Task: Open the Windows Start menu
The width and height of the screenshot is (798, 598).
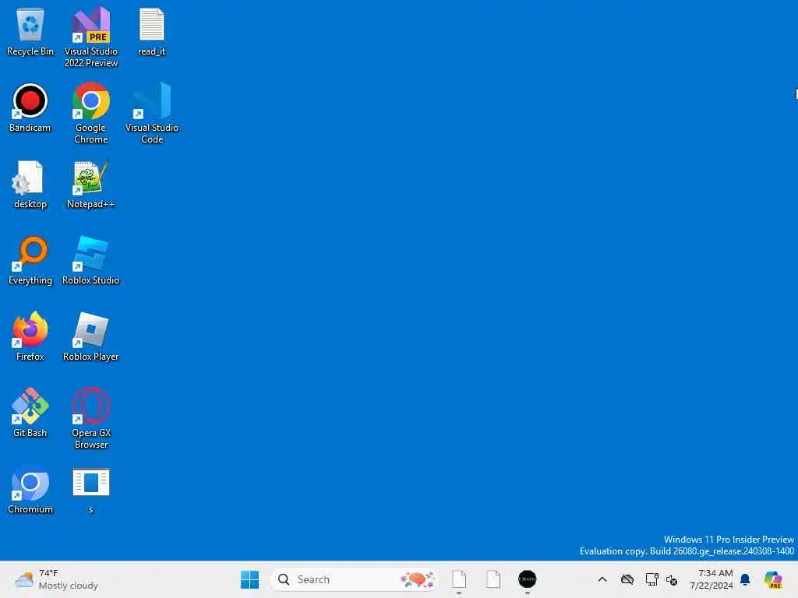Action: click(250, 579)
